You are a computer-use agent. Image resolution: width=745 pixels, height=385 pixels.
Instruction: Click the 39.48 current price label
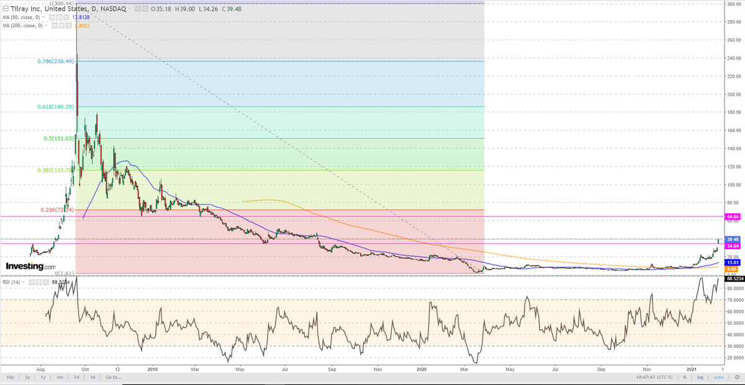click(733, 239)
